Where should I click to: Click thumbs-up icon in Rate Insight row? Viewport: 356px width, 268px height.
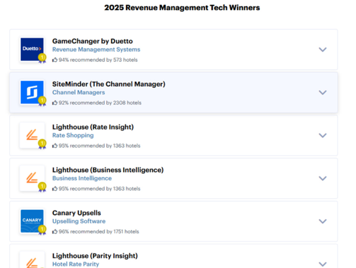55,146
